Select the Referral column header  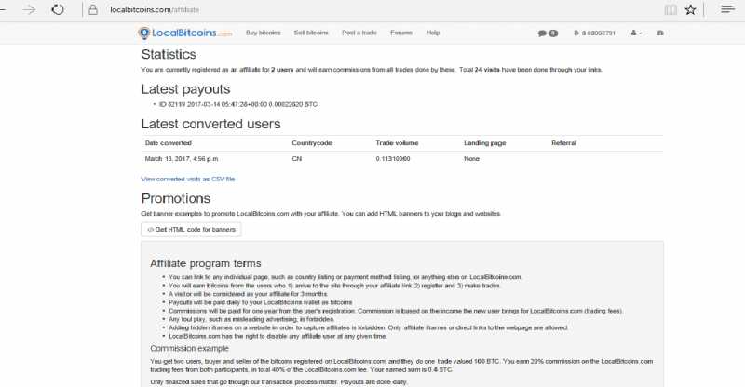[564, 143]
